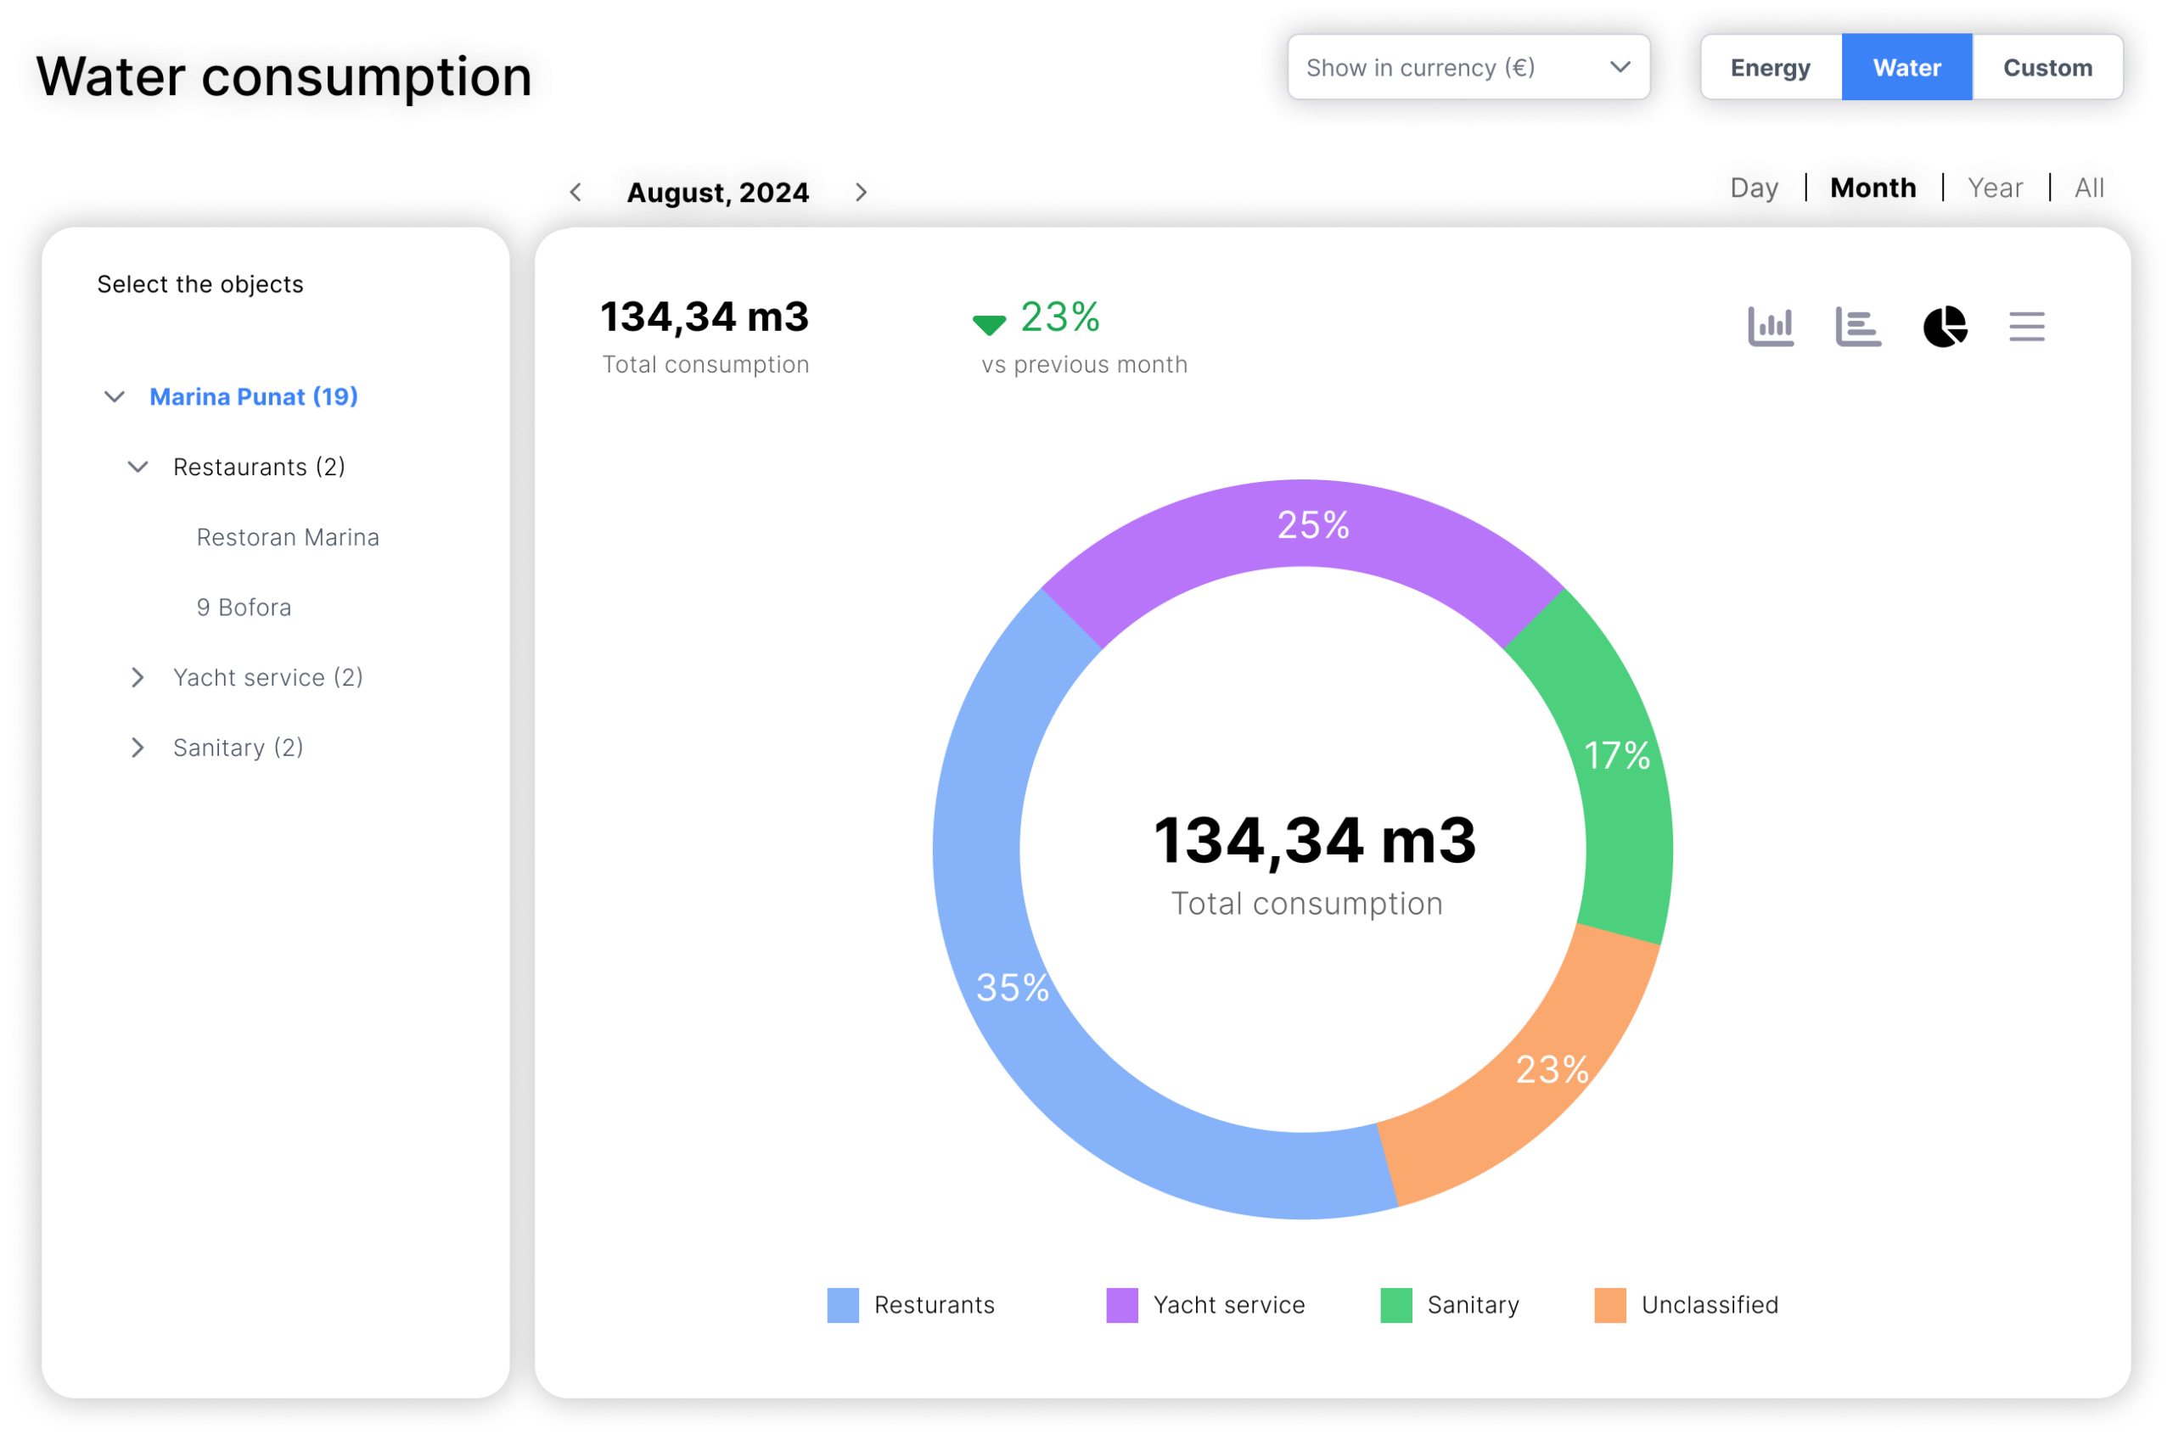Collapse the Marina Punat tree node
The image size is (2173, 1440).
(x=115, y=397)
